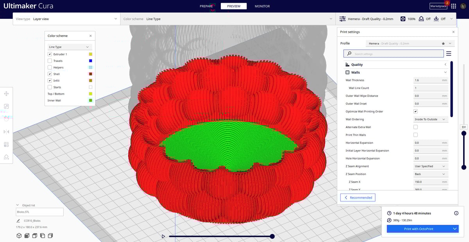Switch to left side view cube icon

point(42,236)
